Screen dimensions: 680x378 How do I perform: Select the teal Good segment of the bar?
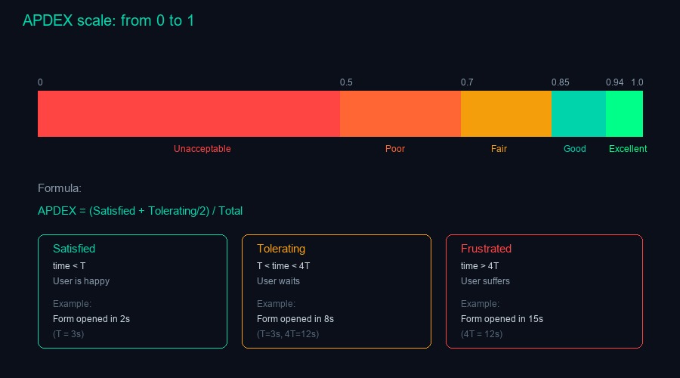click(579, 113)
